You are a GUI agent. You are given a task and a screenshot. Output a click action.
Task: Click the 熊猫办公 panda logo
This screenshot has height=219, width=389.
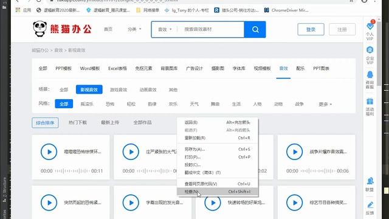click(x=62, y=29)
